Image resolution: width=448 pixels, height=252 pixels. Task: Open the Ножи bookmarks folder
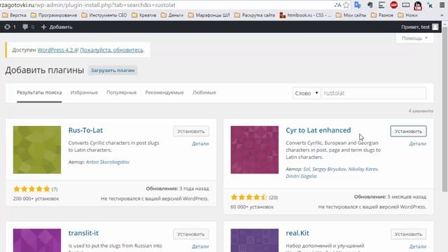pos(407,15)
